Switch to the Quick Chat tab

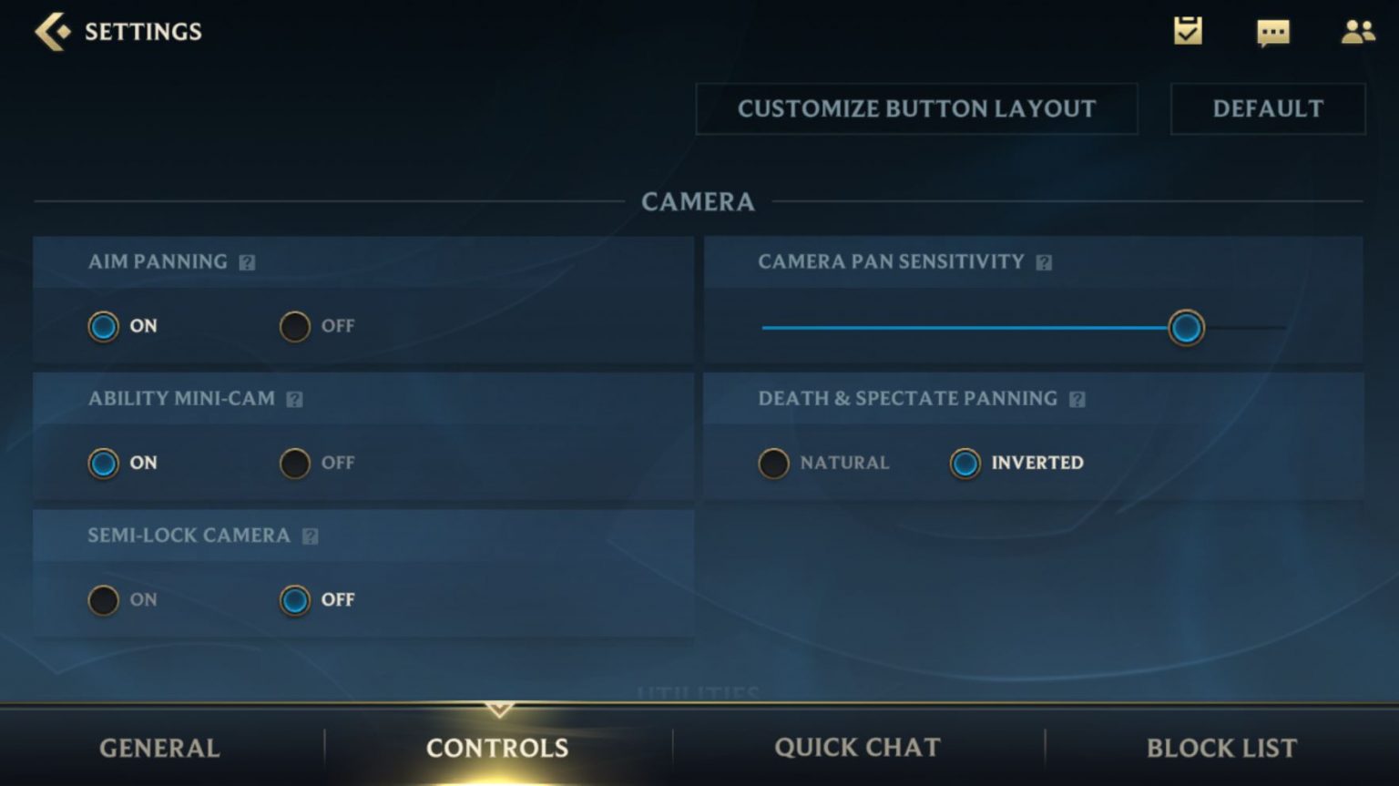[857, 748]
